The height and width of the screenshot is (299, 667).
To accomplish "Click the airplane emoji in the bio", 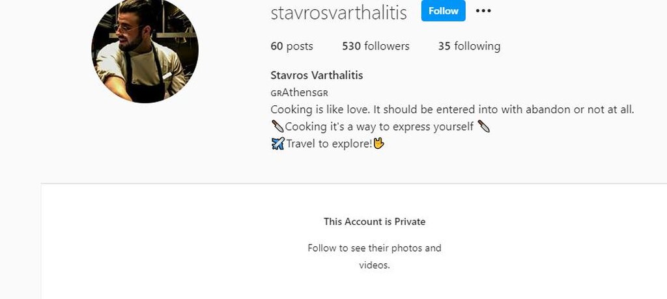I will pos(277,144).
